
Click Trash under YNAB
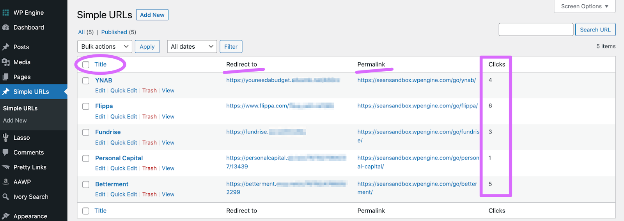[x=149, y=90]
